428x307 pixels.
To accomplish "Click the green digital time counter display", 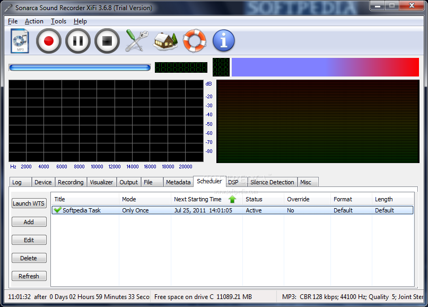I will (181, 67).
